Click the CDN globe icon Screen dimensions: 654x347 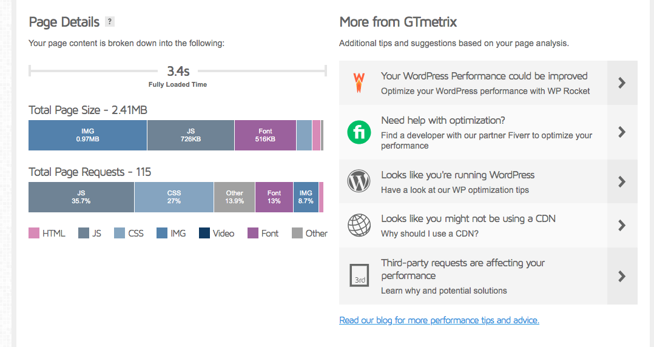[359, 225]
